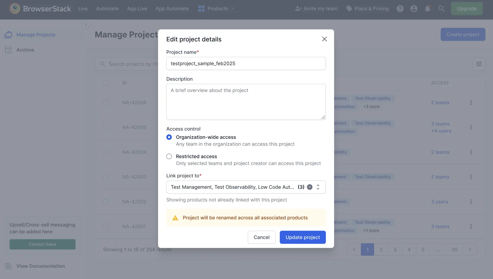Screen dimensions: 493x279
Task: Click into the Project name field
Action: [x=246, y=63]
